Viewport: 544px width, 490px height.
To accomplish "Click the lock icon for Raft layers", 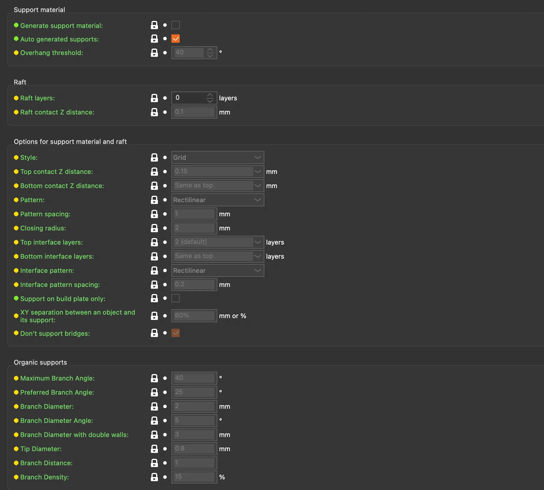I will coord(154,98).
